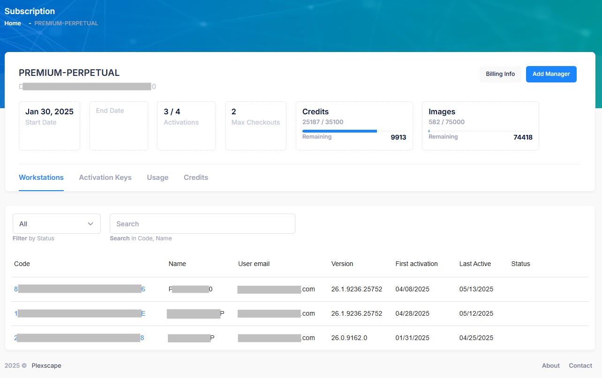Click the 2 Max Checkouts card
The height and width of the screenshot is (378, 602).
[x=256, y=126]
